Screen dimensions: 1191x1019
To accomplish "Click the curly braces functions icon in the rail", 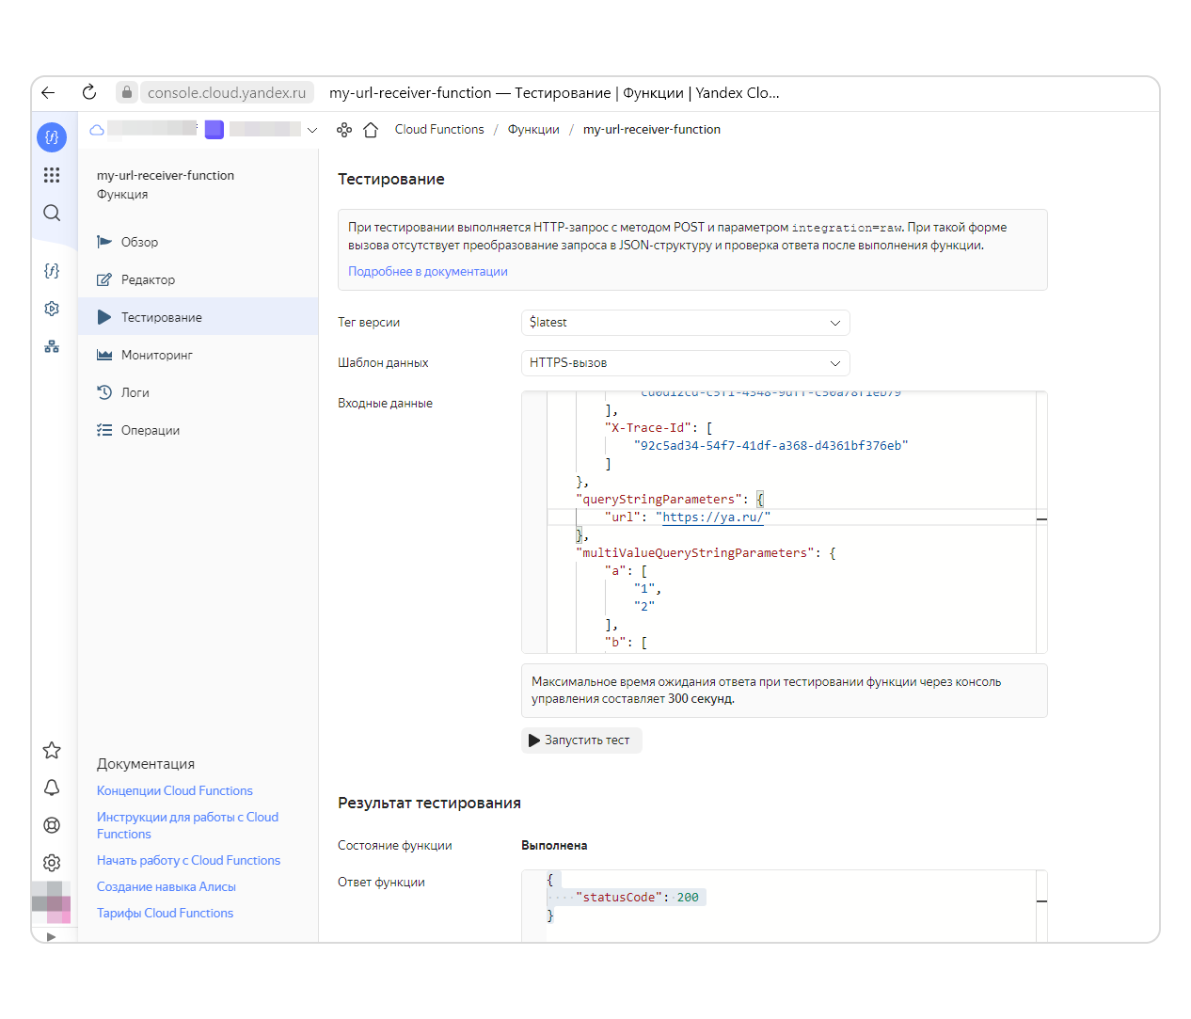I will coord(52,271).
